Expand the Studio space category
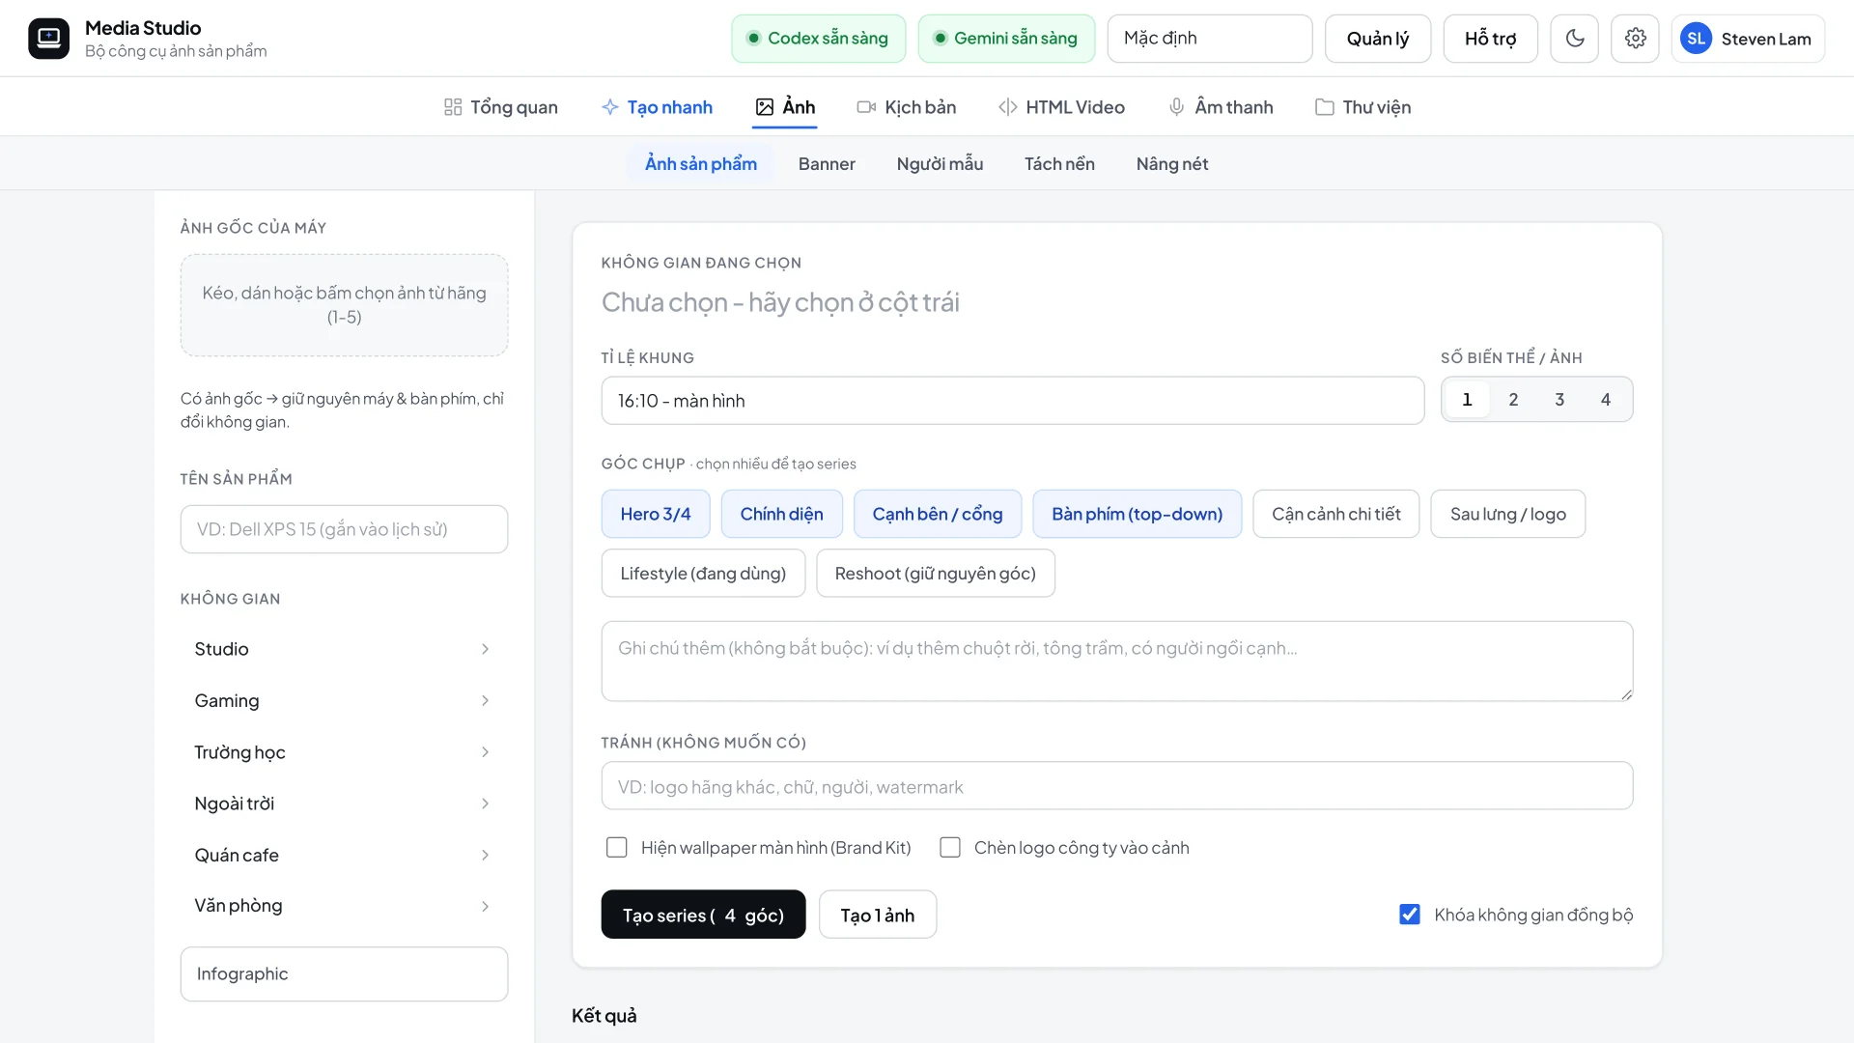Image resolution: width=1854 pixels, height=1043 pixels. coord(344,649)
